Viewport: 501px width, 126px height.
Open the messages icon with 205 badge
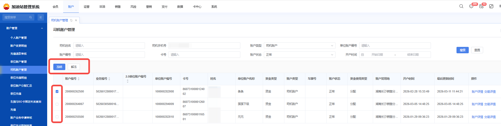tap(471, 6)
